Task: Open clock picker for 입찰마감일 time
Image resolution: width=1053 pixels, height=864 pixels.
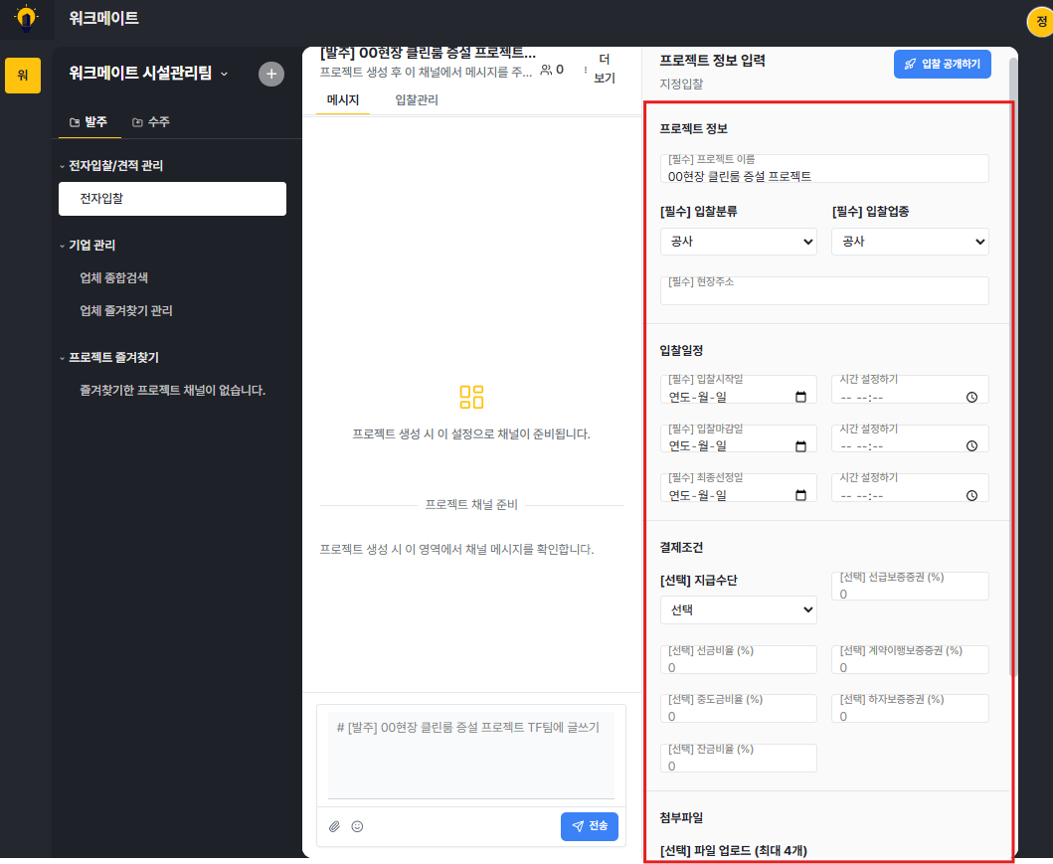Action: [971, 445]
